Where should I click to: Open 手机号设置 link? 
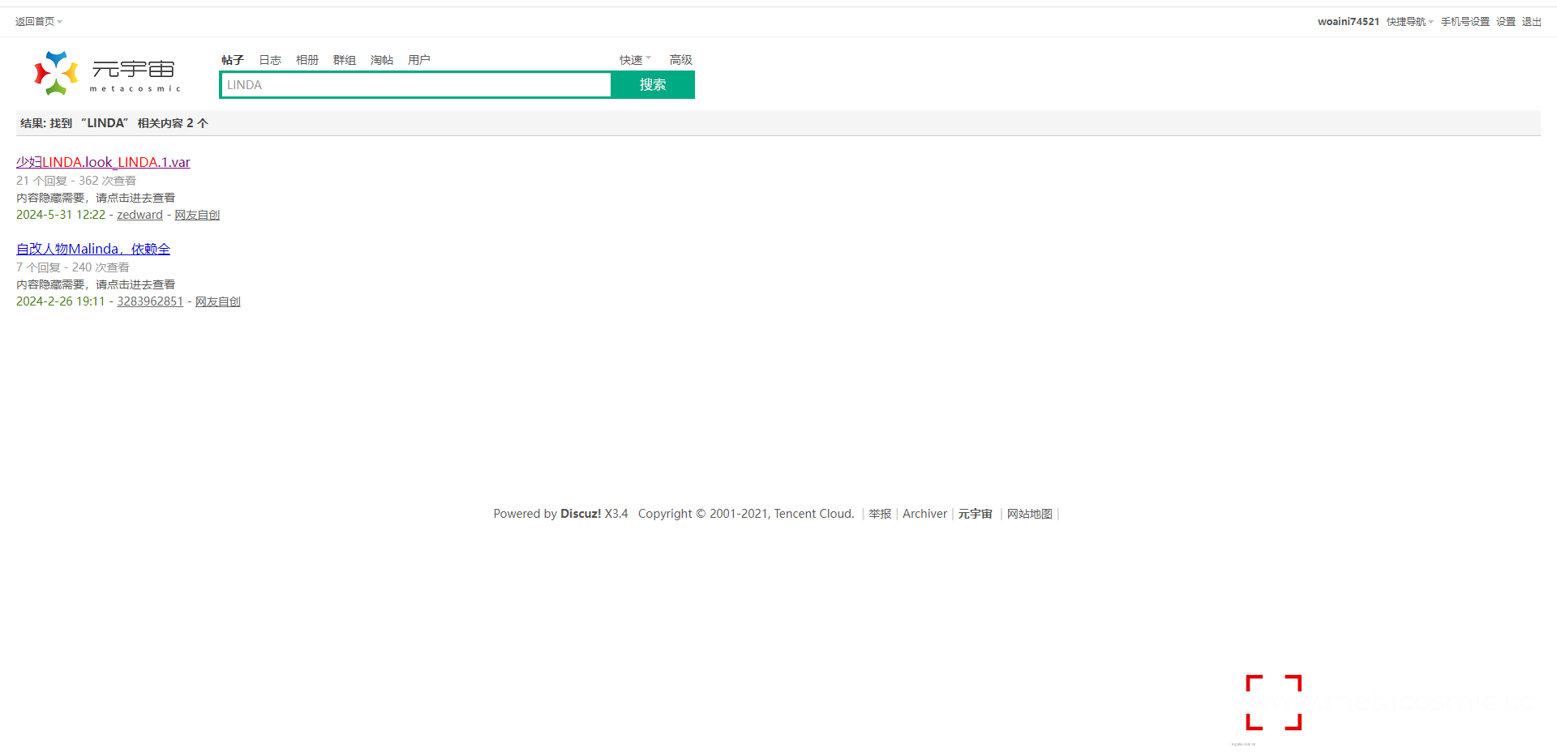point(1465,22)
